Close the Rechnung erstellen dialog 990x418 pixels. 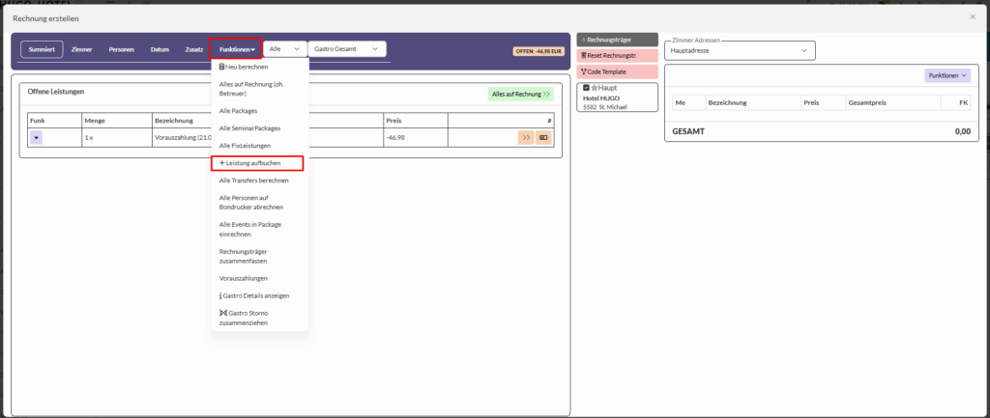click(x=972, y=16)
